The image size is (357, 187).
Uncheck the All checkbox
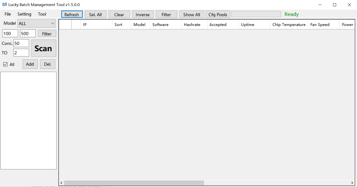(5, 64)
